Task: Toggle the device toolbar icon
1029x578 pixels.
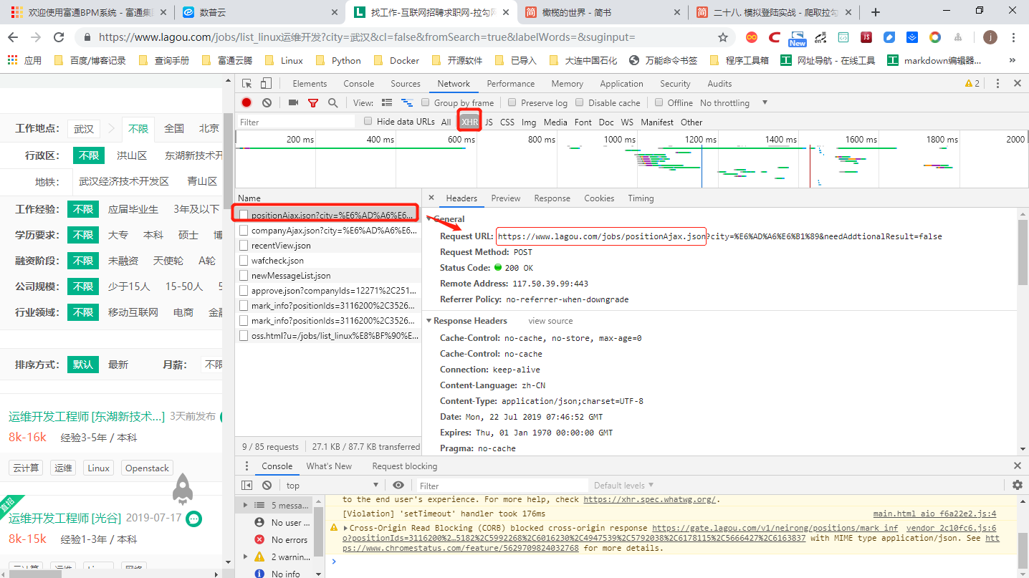Action: [x=266, y=84]
